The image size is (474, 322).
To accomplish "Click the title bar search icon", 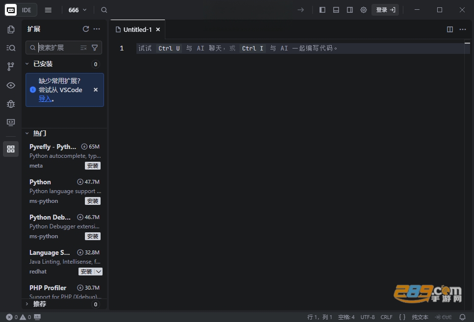I will [x=104, y=10].
